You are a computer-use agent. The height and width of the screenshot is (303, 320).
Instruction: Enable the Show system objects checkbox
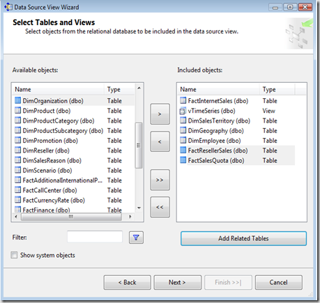tap(14, 255)
